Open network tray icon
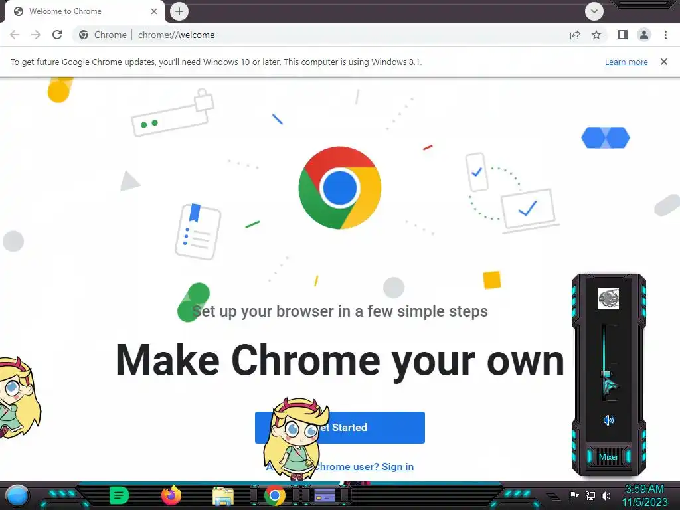Screen dimensions: 680x510 click(590, 495)
